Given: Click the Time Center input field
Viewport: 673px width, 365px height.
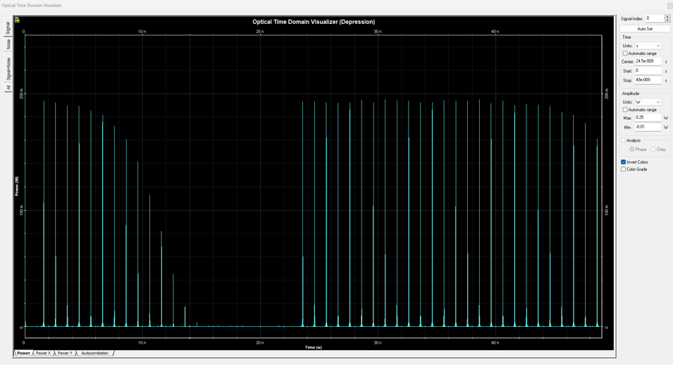Looking at the screenshot, I should (x=648, y=61).
